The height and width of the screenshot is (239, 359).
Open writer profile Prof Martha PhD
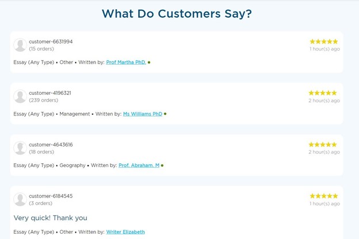[x=126, y=62]
